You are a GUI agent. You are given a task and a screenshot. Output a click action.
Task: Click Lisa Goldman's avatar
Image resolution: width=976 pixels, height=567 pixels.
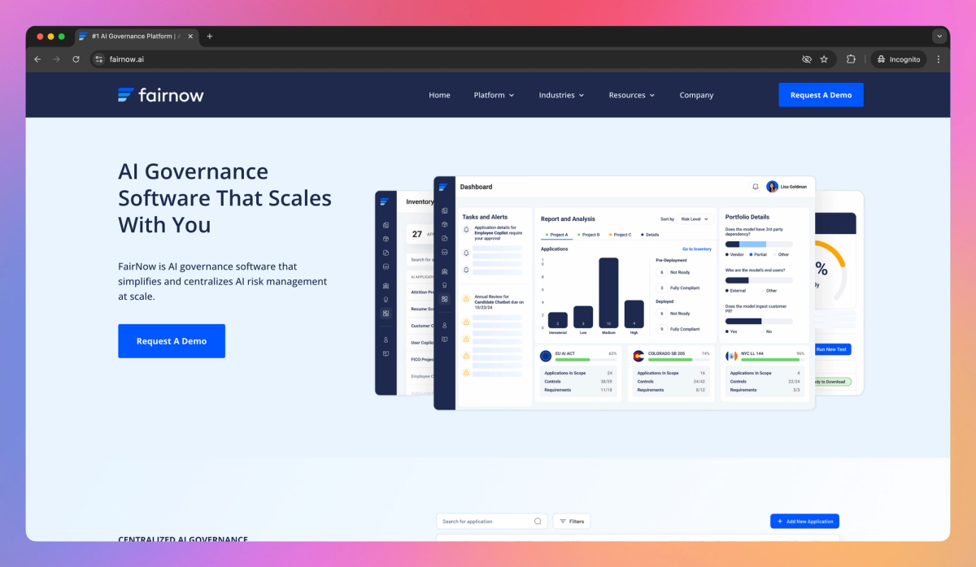773,187
